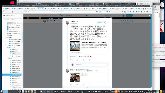Go back with Firefox back arrow

pyautogui.click(x=4, y=12)
